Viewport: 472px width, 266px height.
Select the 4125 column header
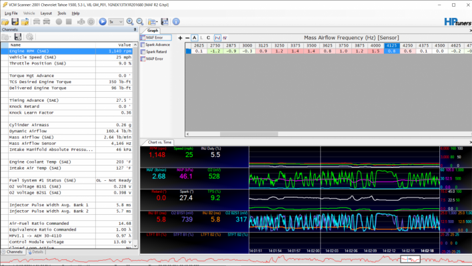[391, 46]
